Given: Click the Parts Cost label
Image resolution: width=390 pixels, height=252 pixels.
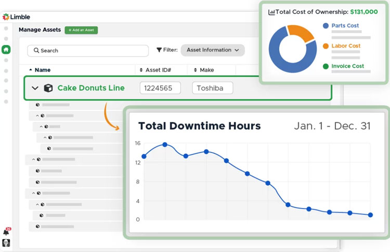Looking at the screenshot, I should pyautogui.click(x=345, y=25).
